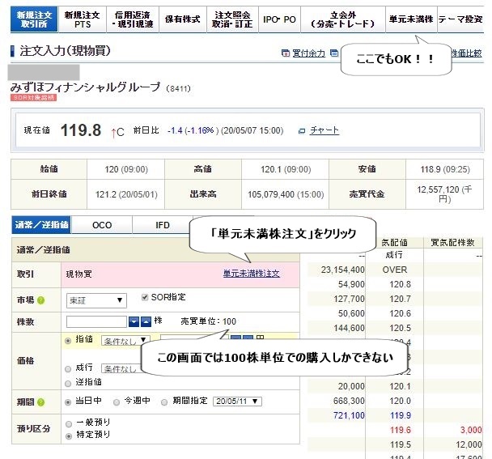Switch to 新規注文 PTS tab
The image size is (492, 459).
coord(83,19)
